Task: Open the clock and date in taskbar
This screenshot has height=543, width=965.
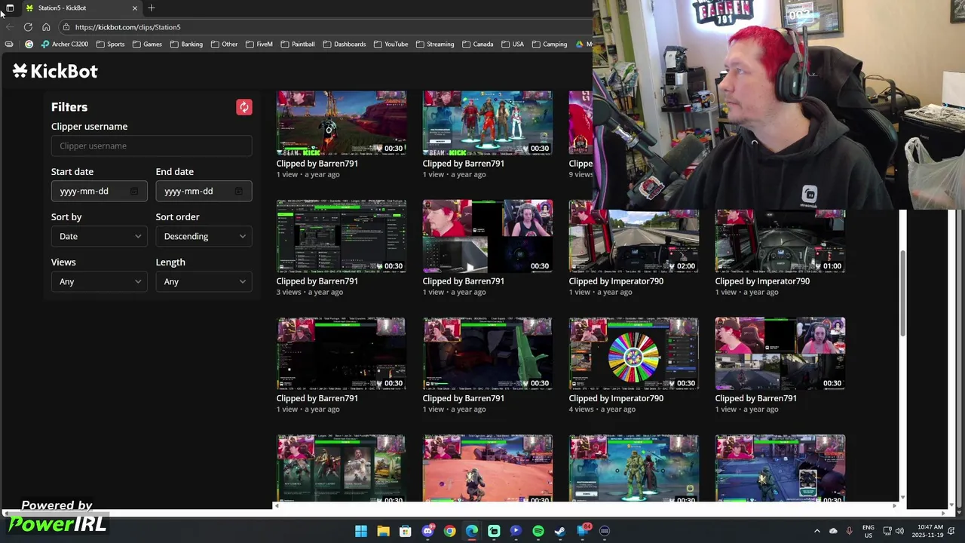Action: point(927,531)
